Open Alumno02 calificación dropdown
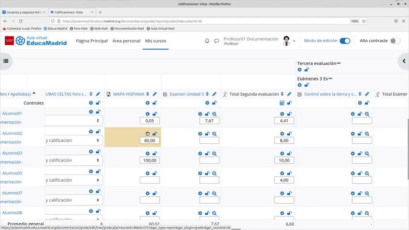Viewport: 409px width, 230px height. pos(74,140)
